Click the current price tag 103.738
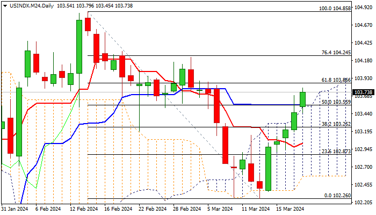Image resolution: width=376 pixels, height=215 pixels. [x=363, y=92]
